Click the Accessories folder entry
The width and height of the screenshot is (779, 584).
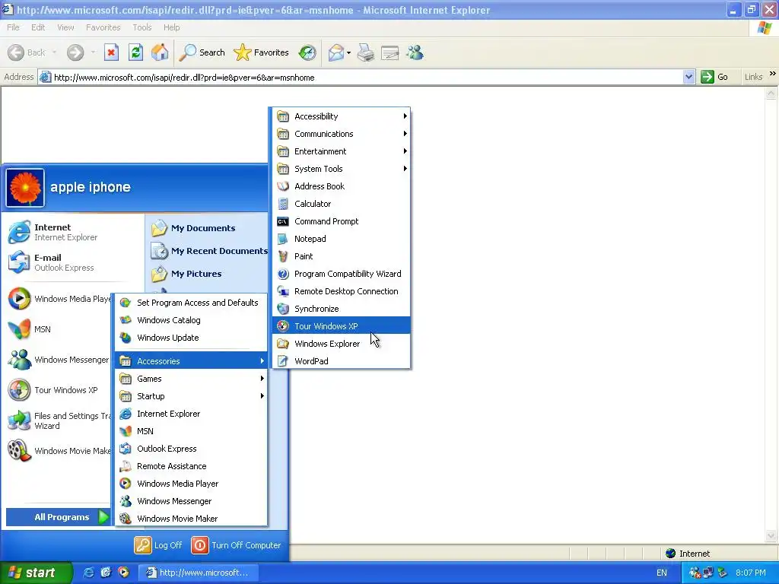pos(191,361)
